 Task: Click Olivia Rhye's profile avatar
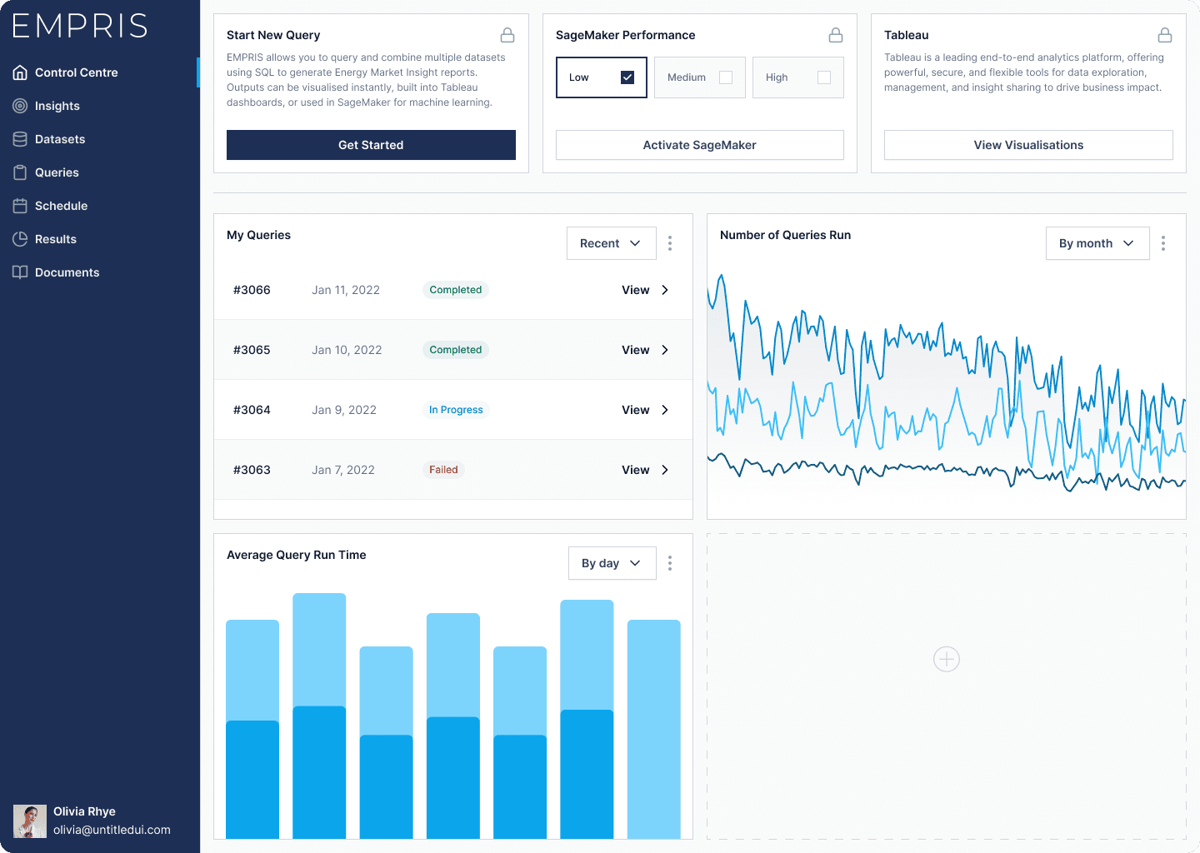coord(30,821)
